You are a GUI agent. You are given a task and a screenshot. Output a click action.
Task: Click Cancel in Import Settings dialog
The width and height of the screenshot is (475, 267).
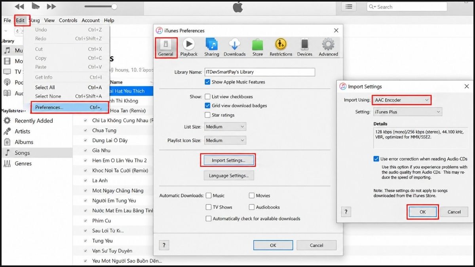[x=454, y=212]
